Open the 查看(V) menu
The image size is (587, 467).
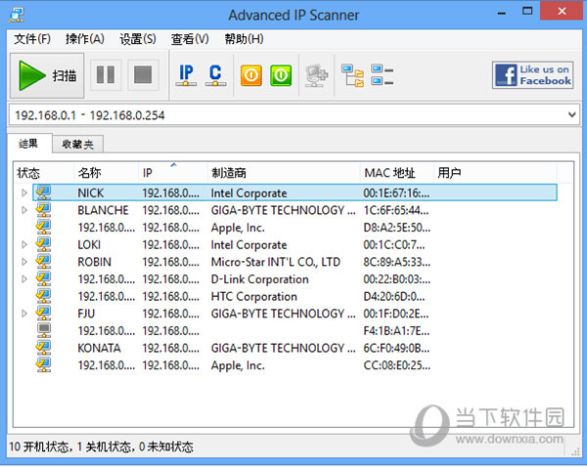(190, 38)
